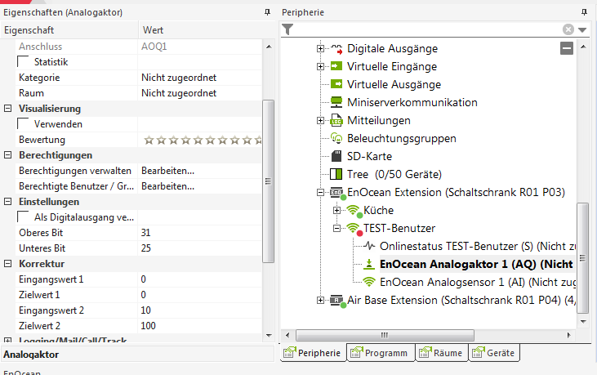Collapse the TEST-Benutzer tree node
597x375 pixels.
point(337,228)
